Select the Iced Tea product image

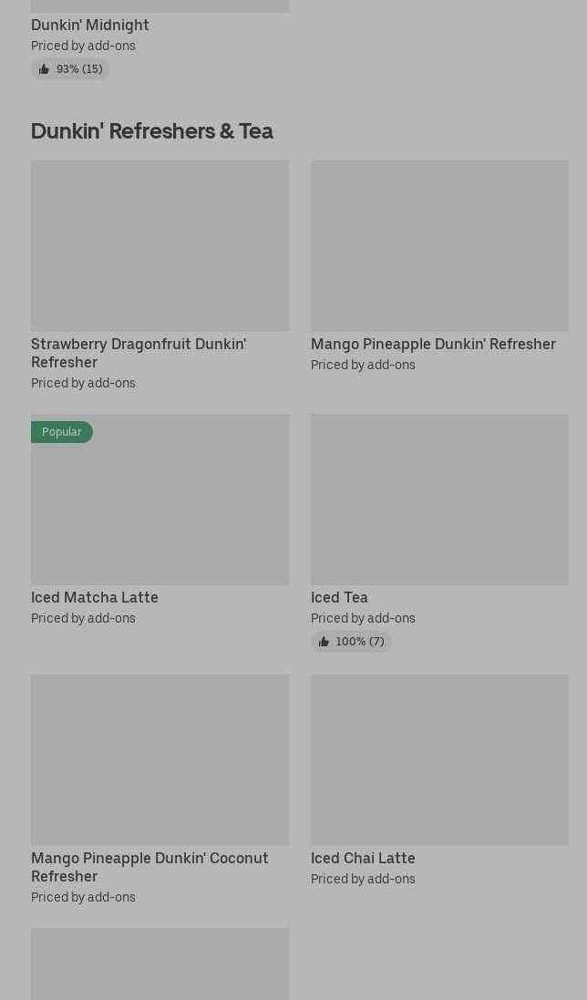coord(439,500)
